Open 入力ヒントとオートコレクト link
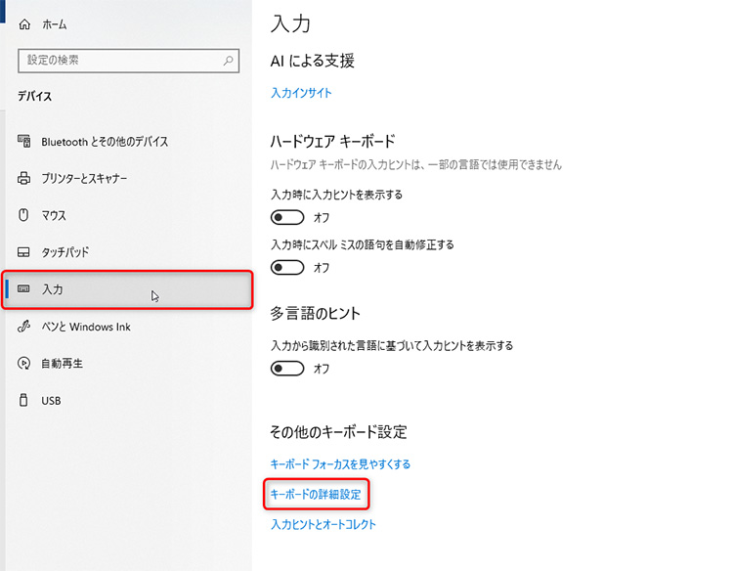Screen dimensions: 733x571 323,525
